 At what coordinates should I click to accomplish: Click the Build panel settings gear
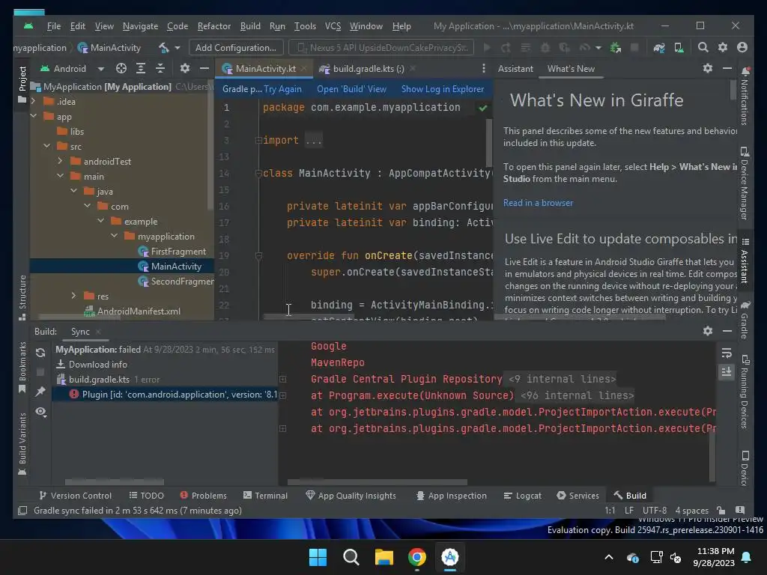pos(707,332)
